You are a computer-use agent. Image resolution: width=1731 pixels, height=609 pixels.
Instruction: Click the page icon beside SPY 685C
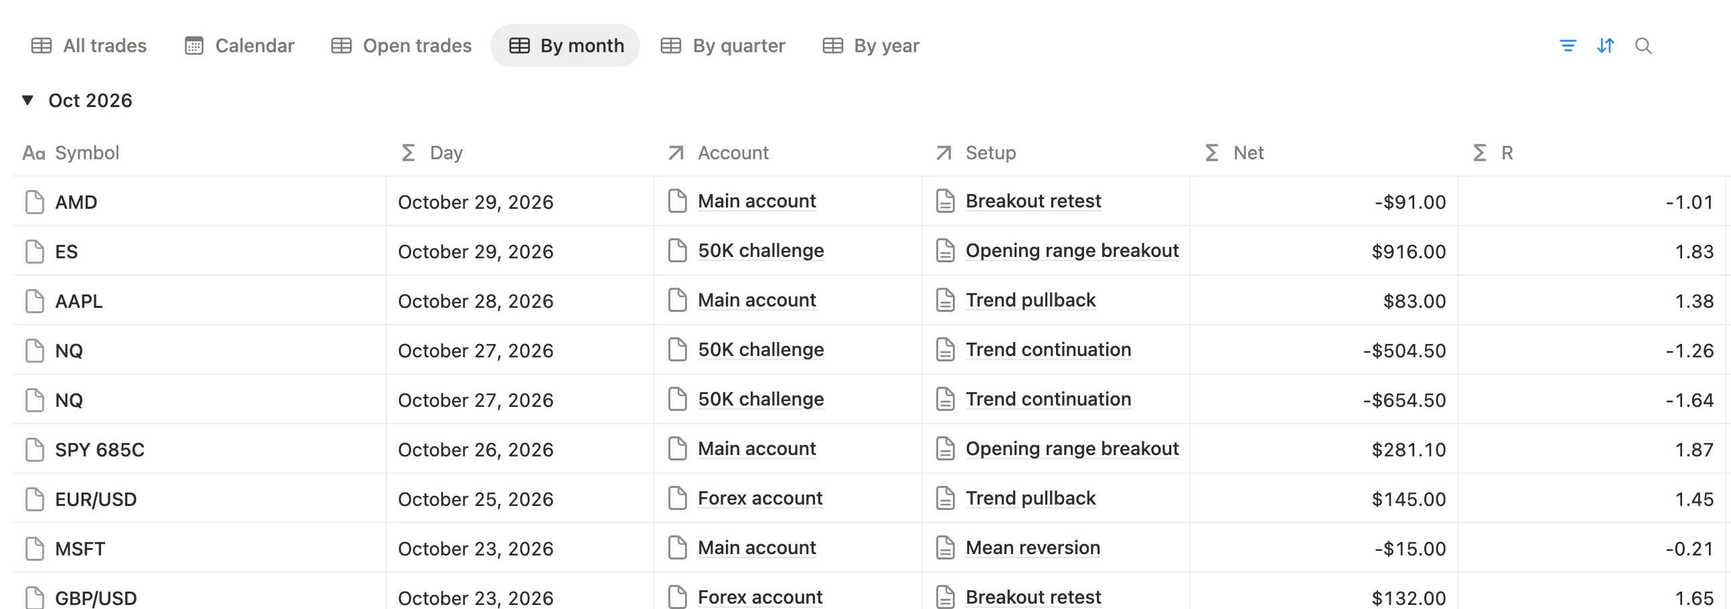[34, 449]
